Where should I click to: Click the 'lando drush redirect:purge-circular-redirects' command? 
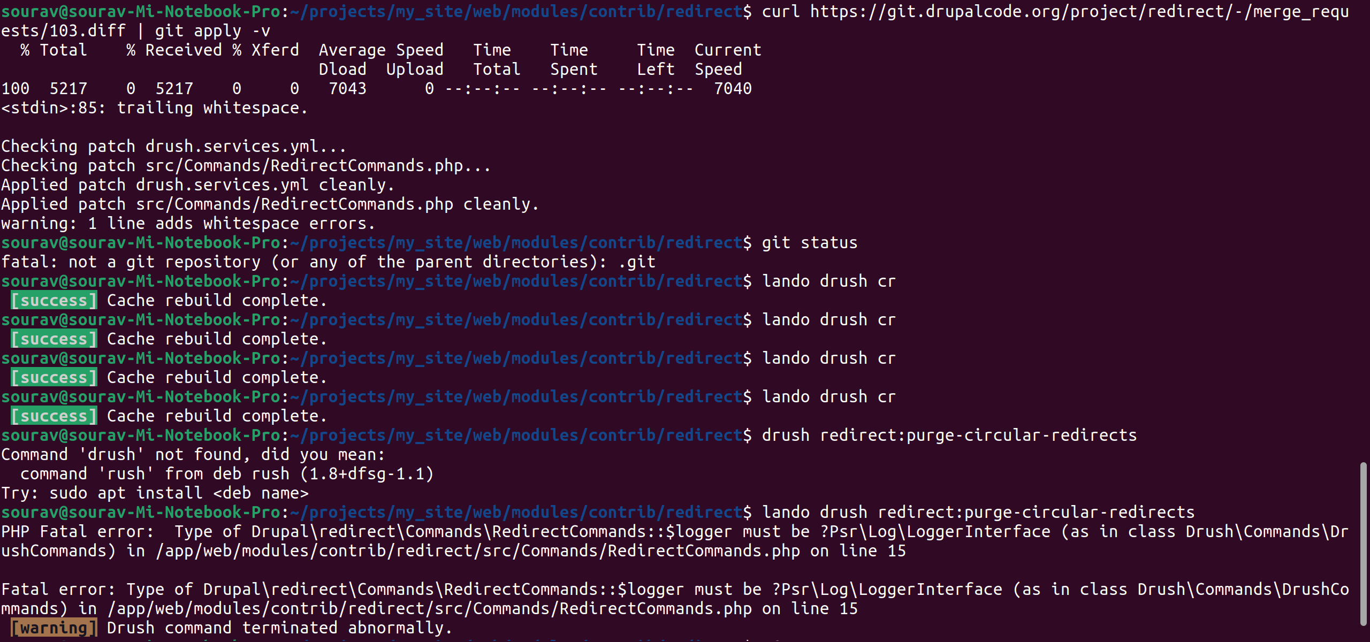click(978, 513)
